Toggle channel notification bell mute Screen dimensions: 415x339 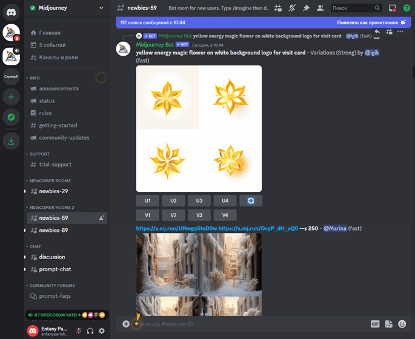(292, 8)
